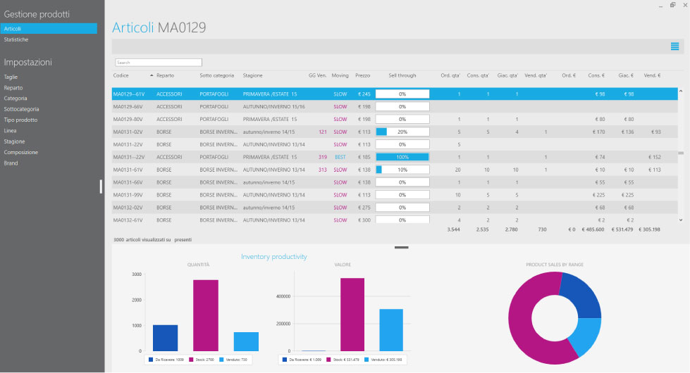Click the 100% sell through bar

[x=402, y=157]
